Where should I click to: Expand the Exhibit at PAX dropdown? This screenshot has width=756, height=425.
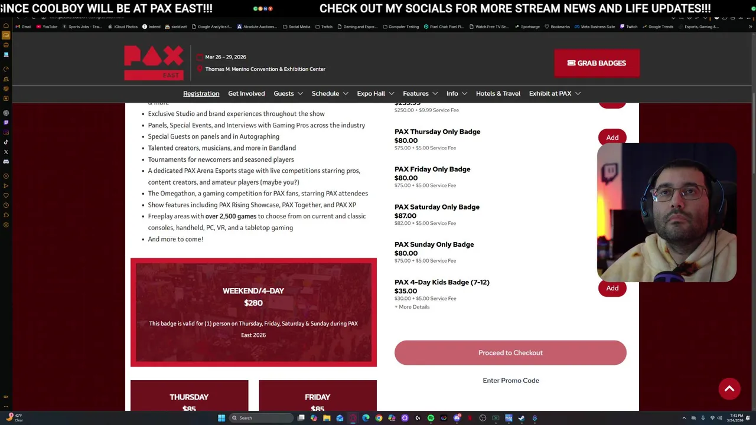point(555,93)
